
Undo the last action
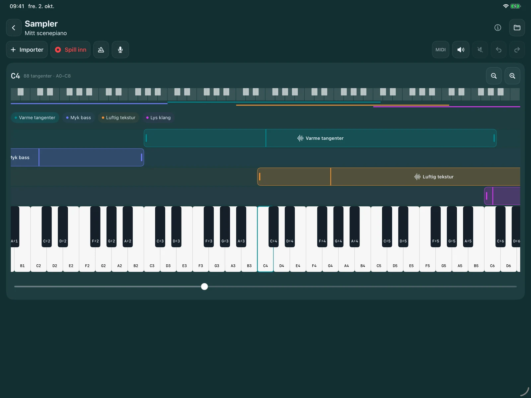point(498,50)
